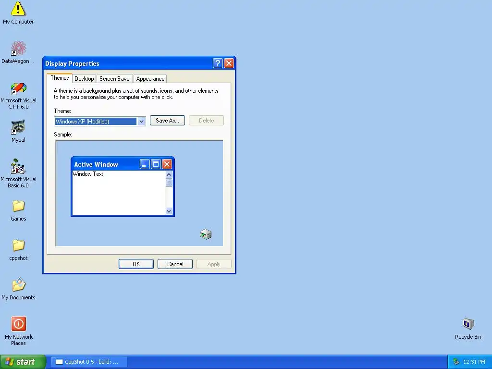Click the Save As... button

point(167,121)
